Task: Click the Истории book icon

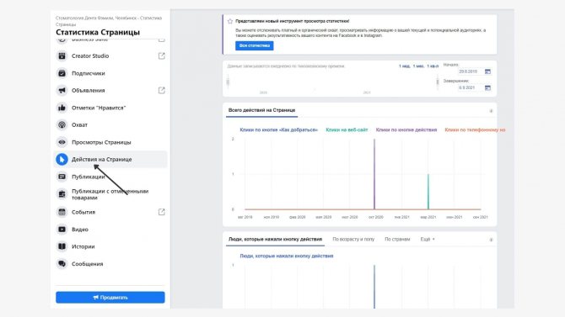Action: point(62,246)
